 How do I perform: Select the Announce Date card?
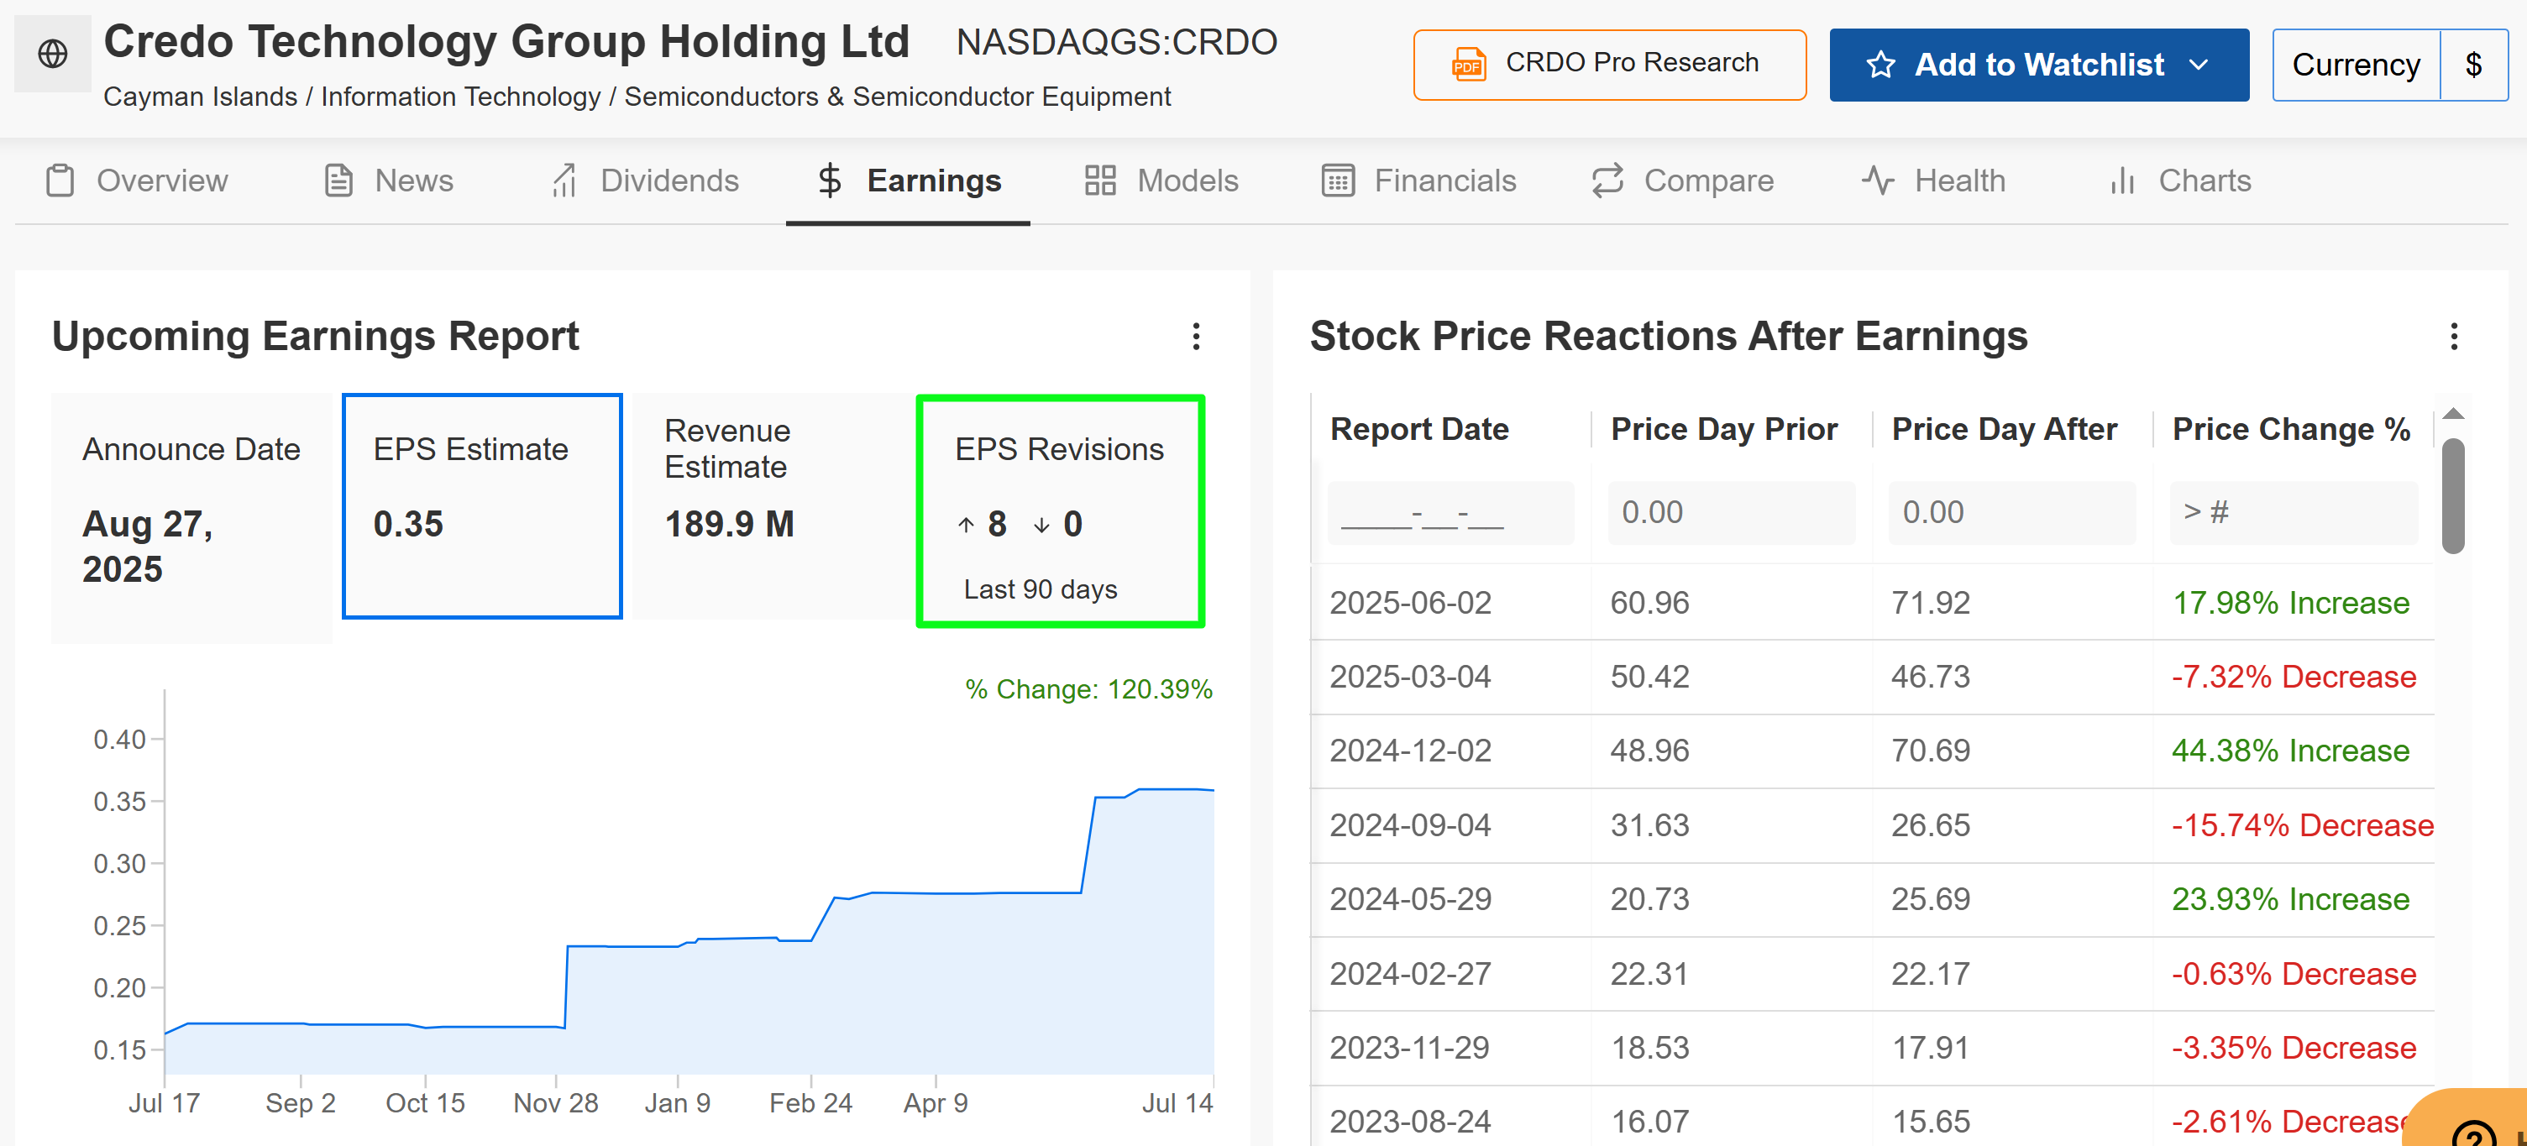pyautogui.click(x=191, y=518)
